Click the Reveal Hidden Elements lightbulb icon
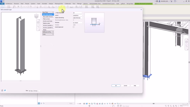This screenshot has height=107, width=190. point(107,104)
